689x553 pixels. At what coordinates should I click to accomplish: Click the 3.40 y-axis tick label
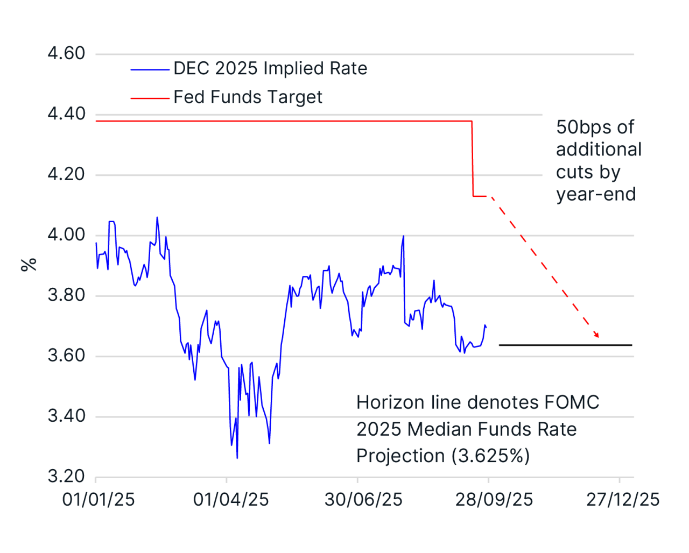tap(66, 416)
